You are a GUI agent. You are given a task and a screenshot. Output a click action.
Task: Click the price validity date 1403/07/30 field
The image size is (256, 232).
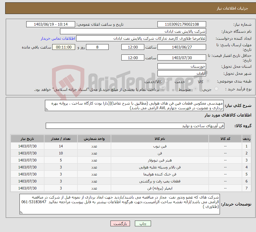point(182,58)
